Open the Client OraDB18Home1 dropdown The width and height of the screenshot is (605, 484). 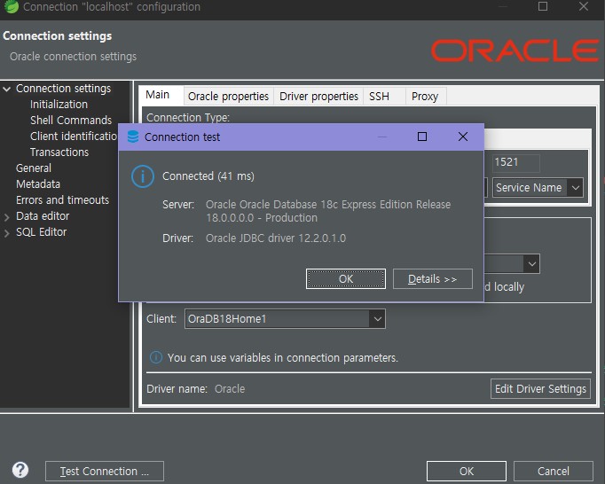pos(285,319)
